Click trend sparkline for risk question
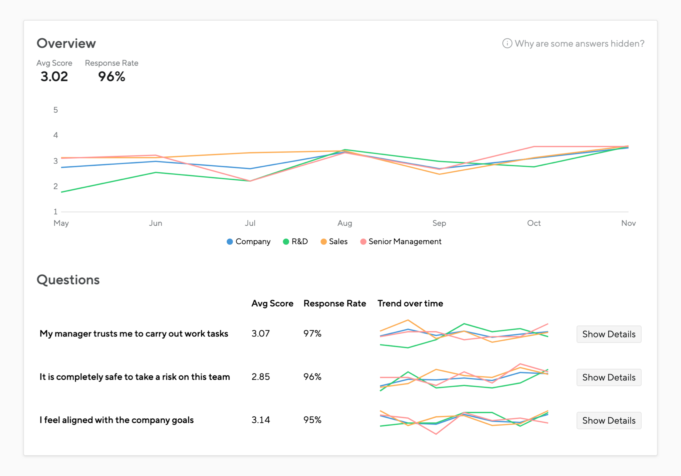Image resolution: width=681 pixels, height=476 pixels. point(464,378)
